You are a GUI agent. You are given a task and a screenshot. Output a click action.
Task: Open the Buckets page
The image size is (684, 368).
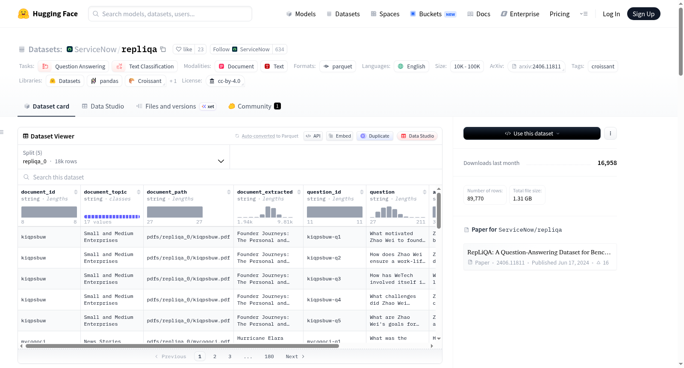(433, 14)
